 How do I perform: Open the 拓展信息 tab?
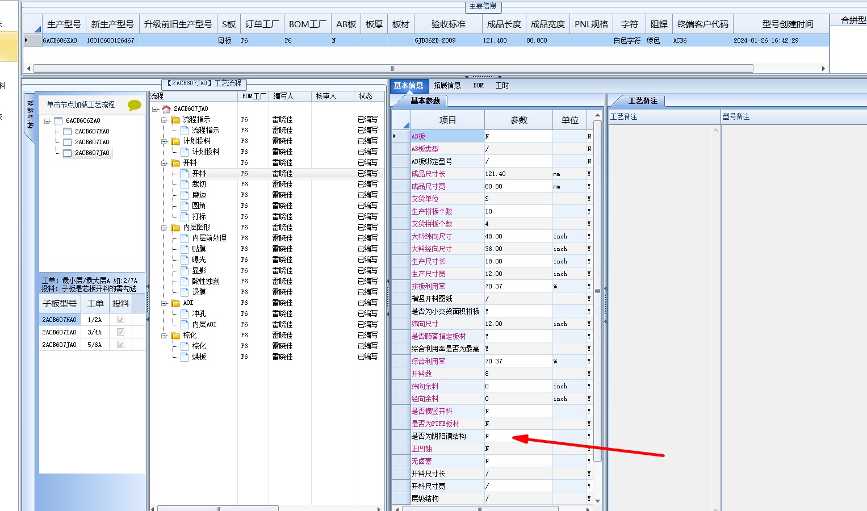(x=447, y=86)
